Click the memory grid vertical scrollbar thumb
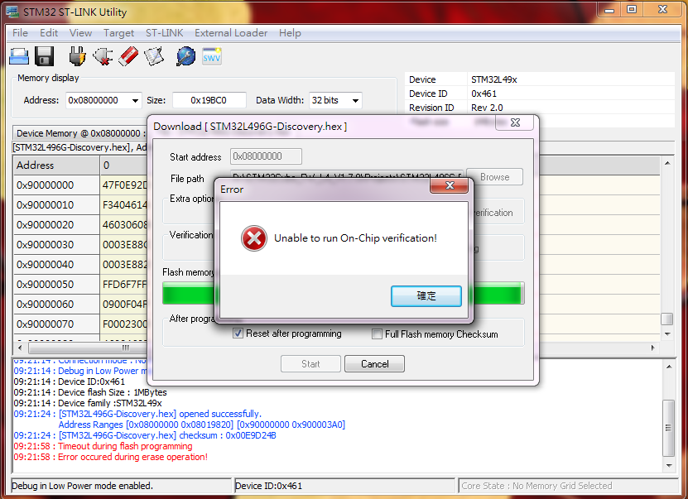Viewport: 688px width, 499px height. tap(667, 319)
